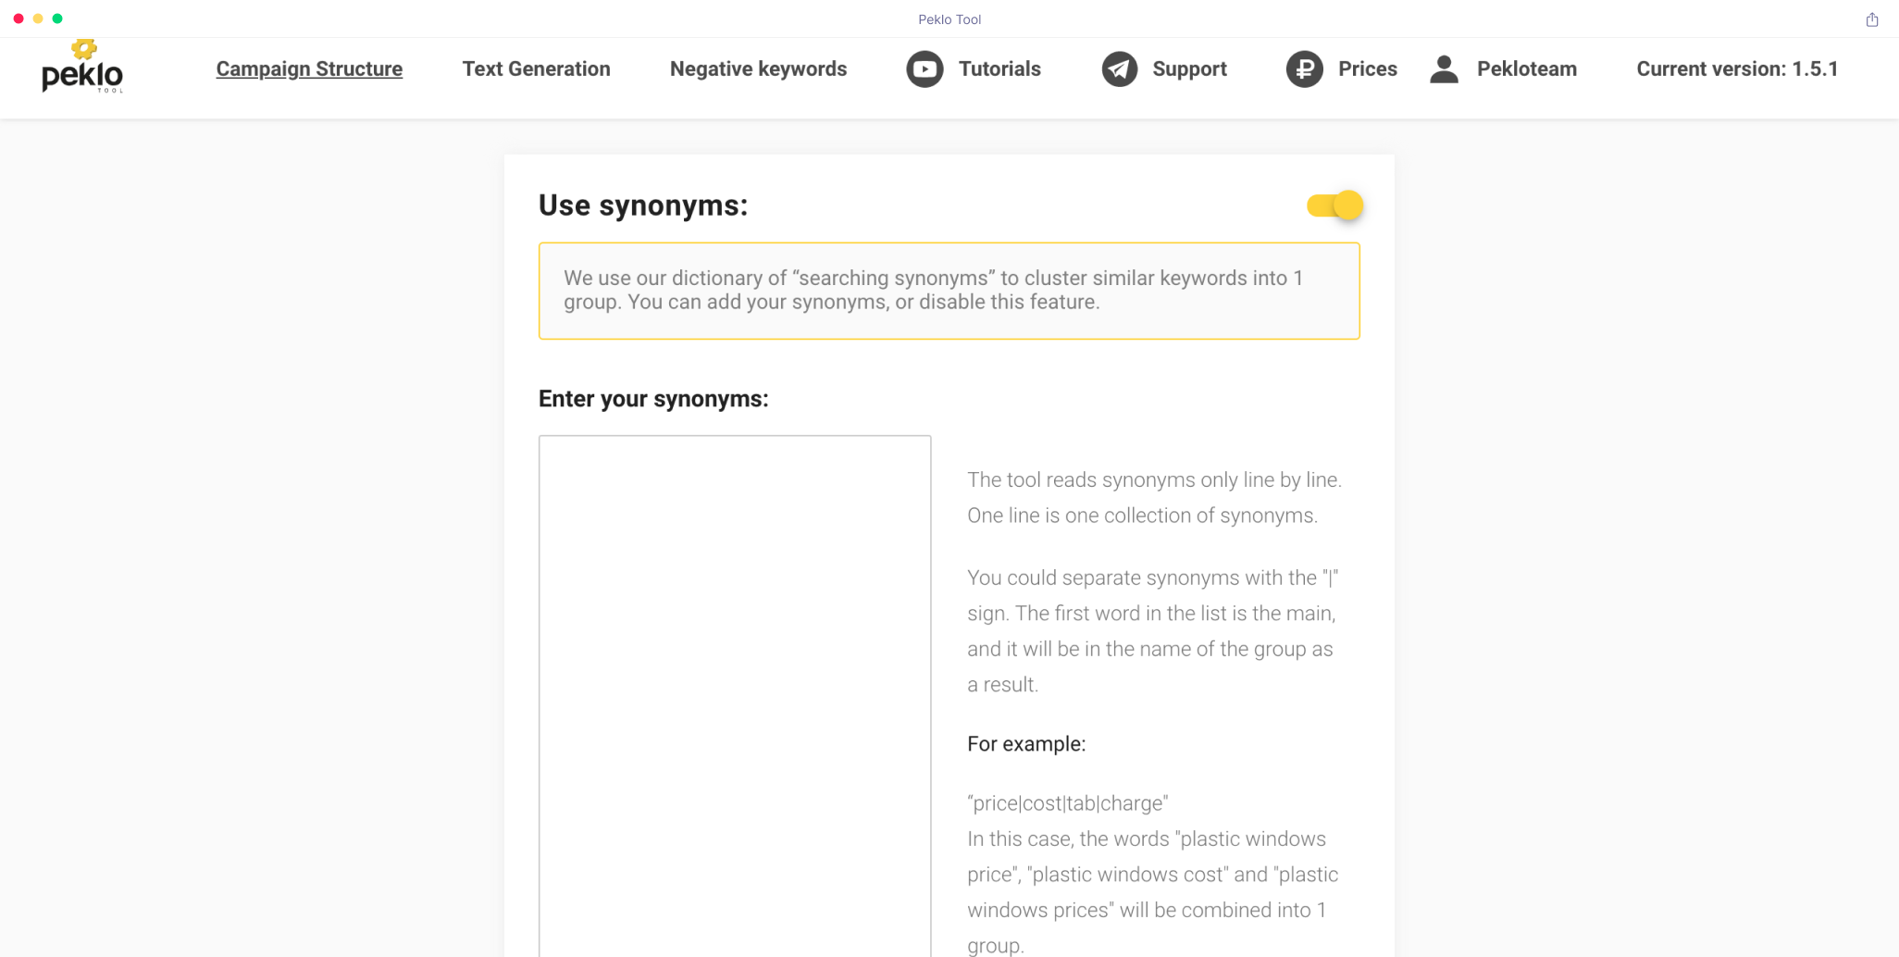Click the Peklo Tool logo
1899x957 pixels.
click(82, 68)
